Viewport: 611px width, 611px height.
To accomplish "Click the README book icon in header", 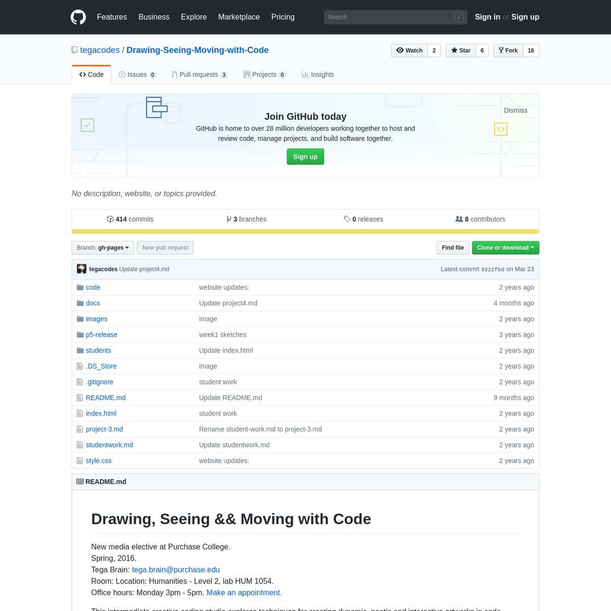I will (80, 482).
